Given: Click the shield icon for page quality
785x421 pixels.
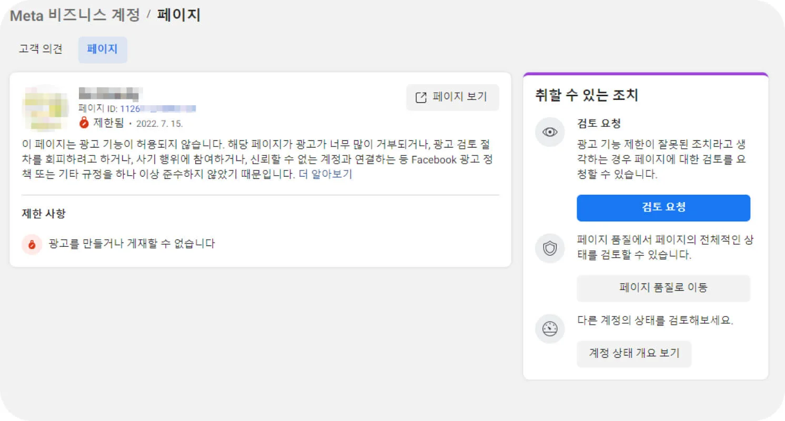Looking at the screenshot, I should (550, 248).
